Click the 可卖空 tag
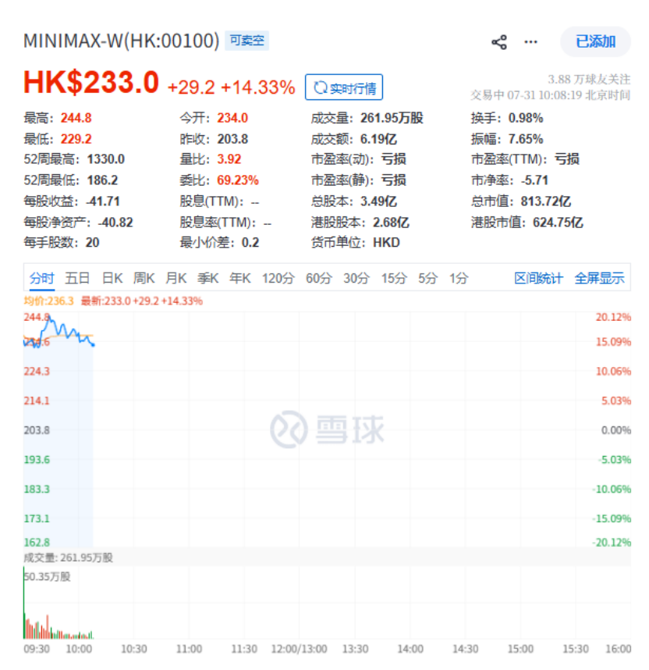Screen dimensions: 649x670 pyautogui.click(x=246, y=41)
